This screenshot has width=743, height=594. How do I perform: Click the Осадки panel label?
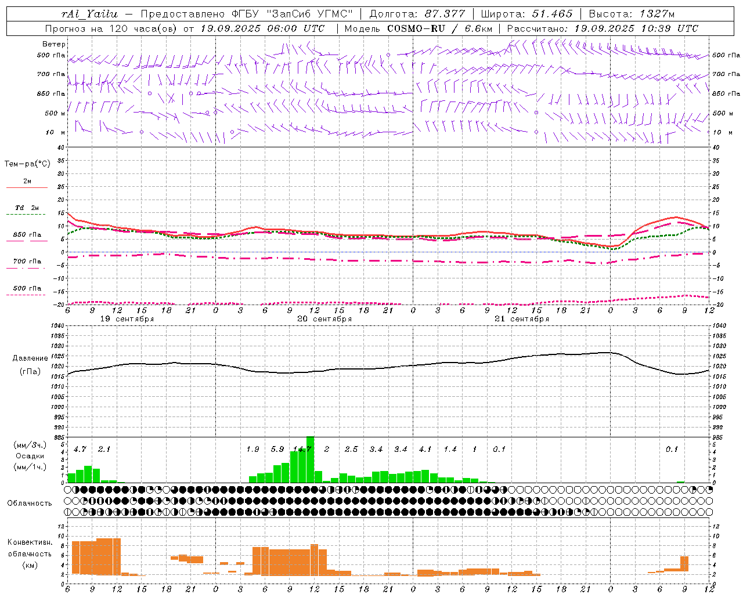[x=30, y=456]
